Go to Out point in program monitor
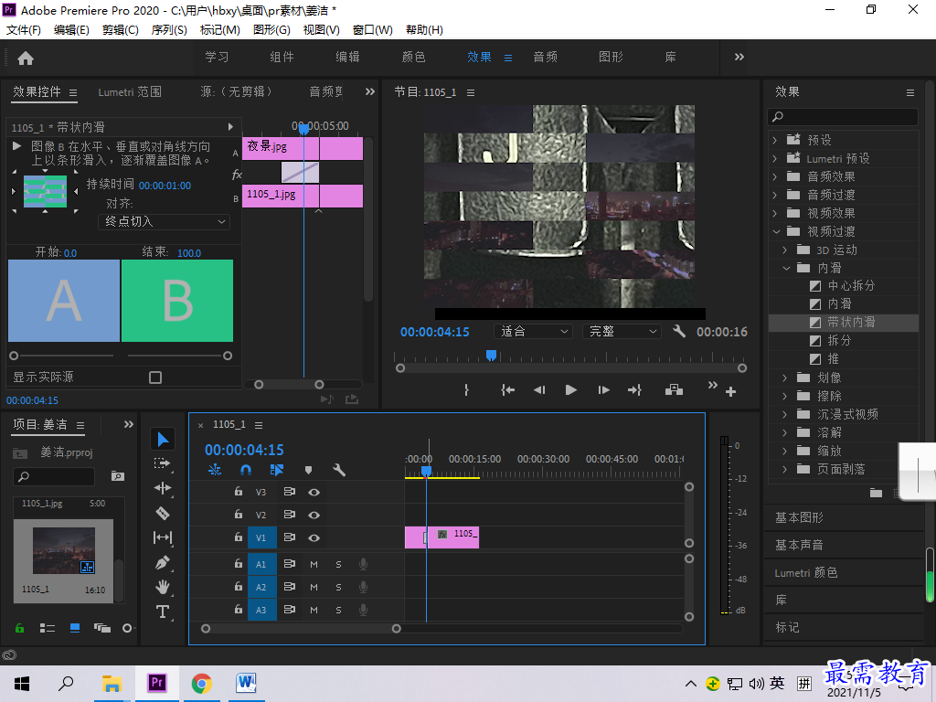 click(634, 390)
